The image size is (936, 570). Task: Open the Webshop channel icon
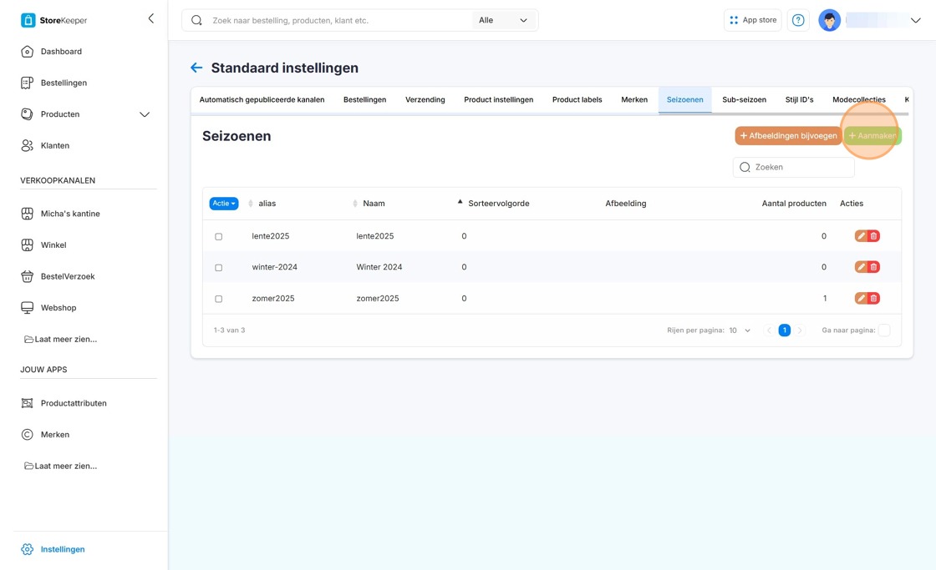coord(28,308)
